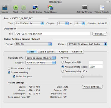Click the Pause toolbar icon

click(24, 8)
